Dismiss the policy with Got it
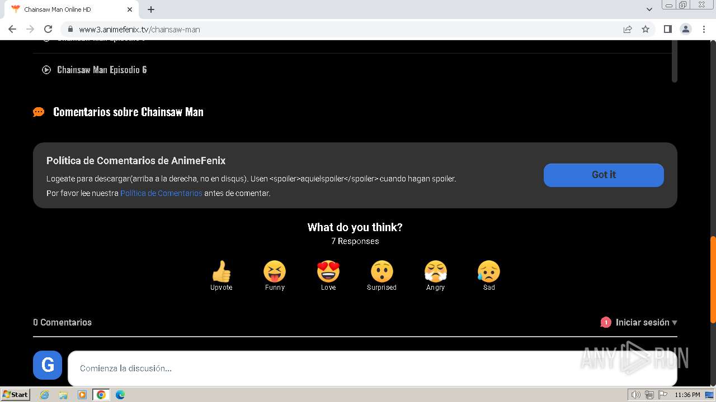This screenshot has height=402, width=716. click(604, 175)
